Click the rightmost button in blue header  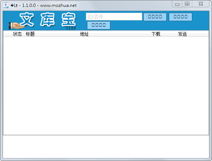tap(181, 17)
